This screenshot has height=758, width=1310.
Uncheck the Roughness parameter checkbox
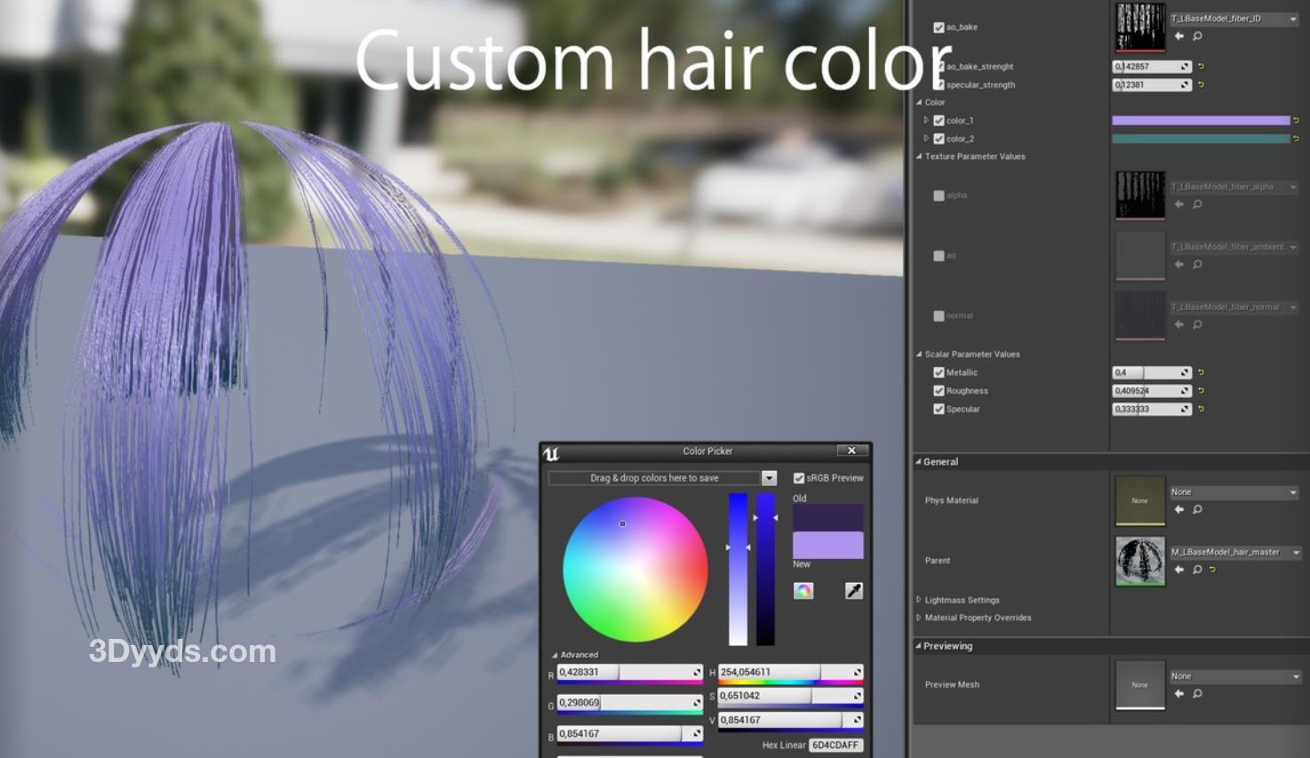pyautogui.click(x=939, y=391)
